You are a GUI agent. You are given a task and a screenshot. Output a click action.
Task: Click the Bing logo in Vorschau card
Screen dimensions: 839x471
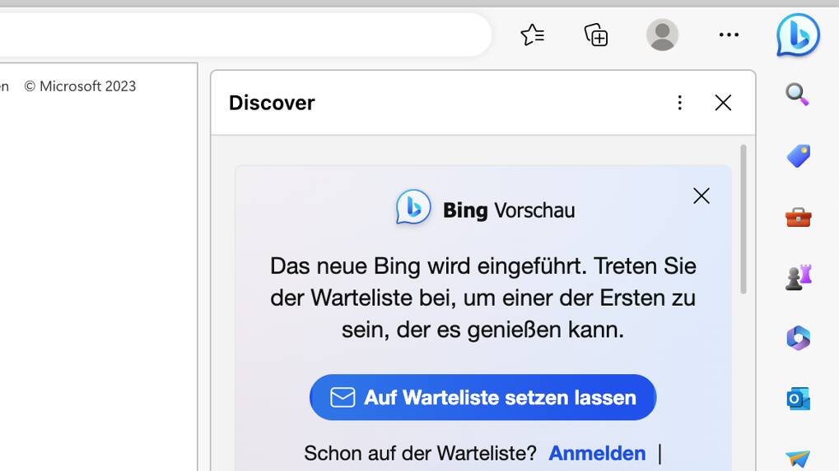(413, 207)
